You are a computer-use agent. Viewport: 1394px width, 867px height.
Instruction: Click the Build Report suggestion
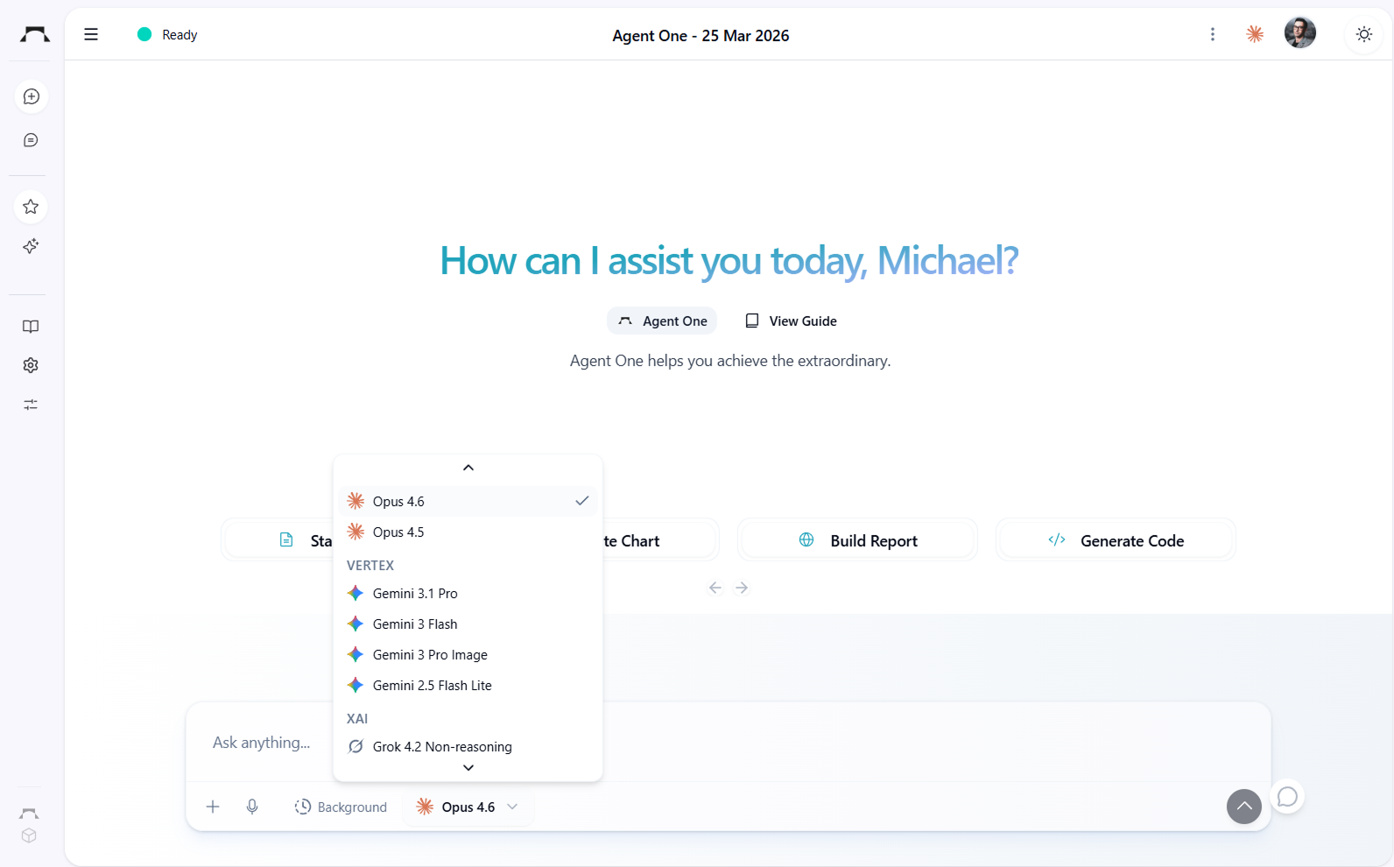pos(857,540)
